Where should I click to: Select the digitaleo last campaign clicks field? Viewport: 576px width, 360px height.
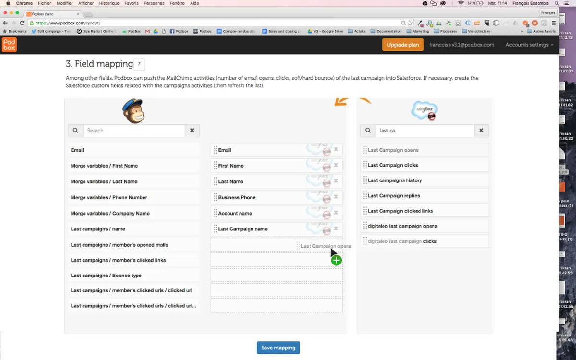(x=425, y=241)
